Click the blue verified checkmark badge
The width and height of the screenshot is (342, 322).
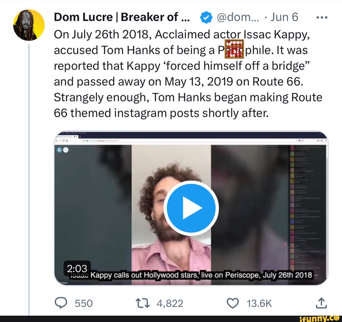[206, 17]
